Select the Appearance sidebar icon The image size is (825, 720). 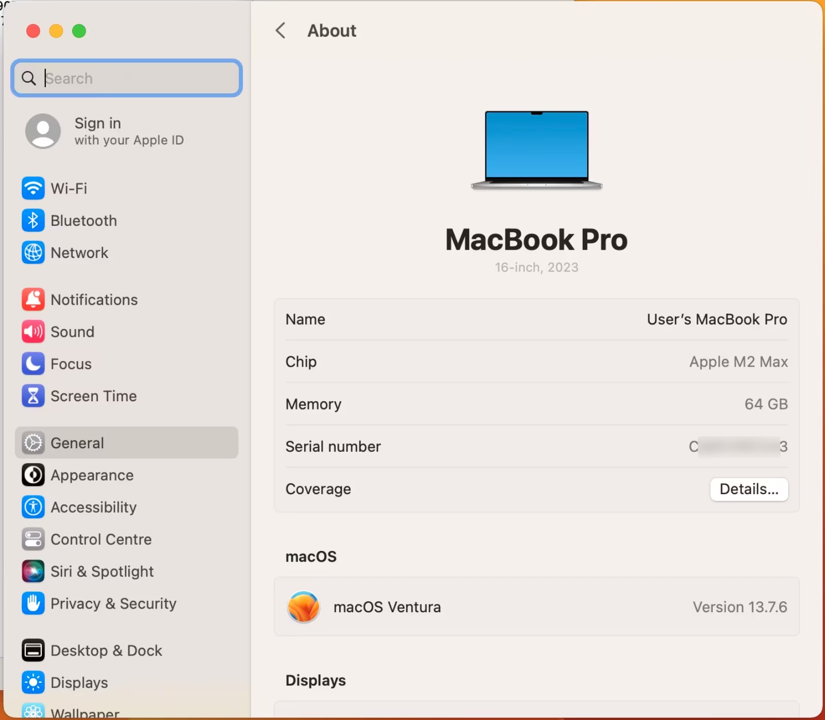pyautogui.click(x=33, y=475)
